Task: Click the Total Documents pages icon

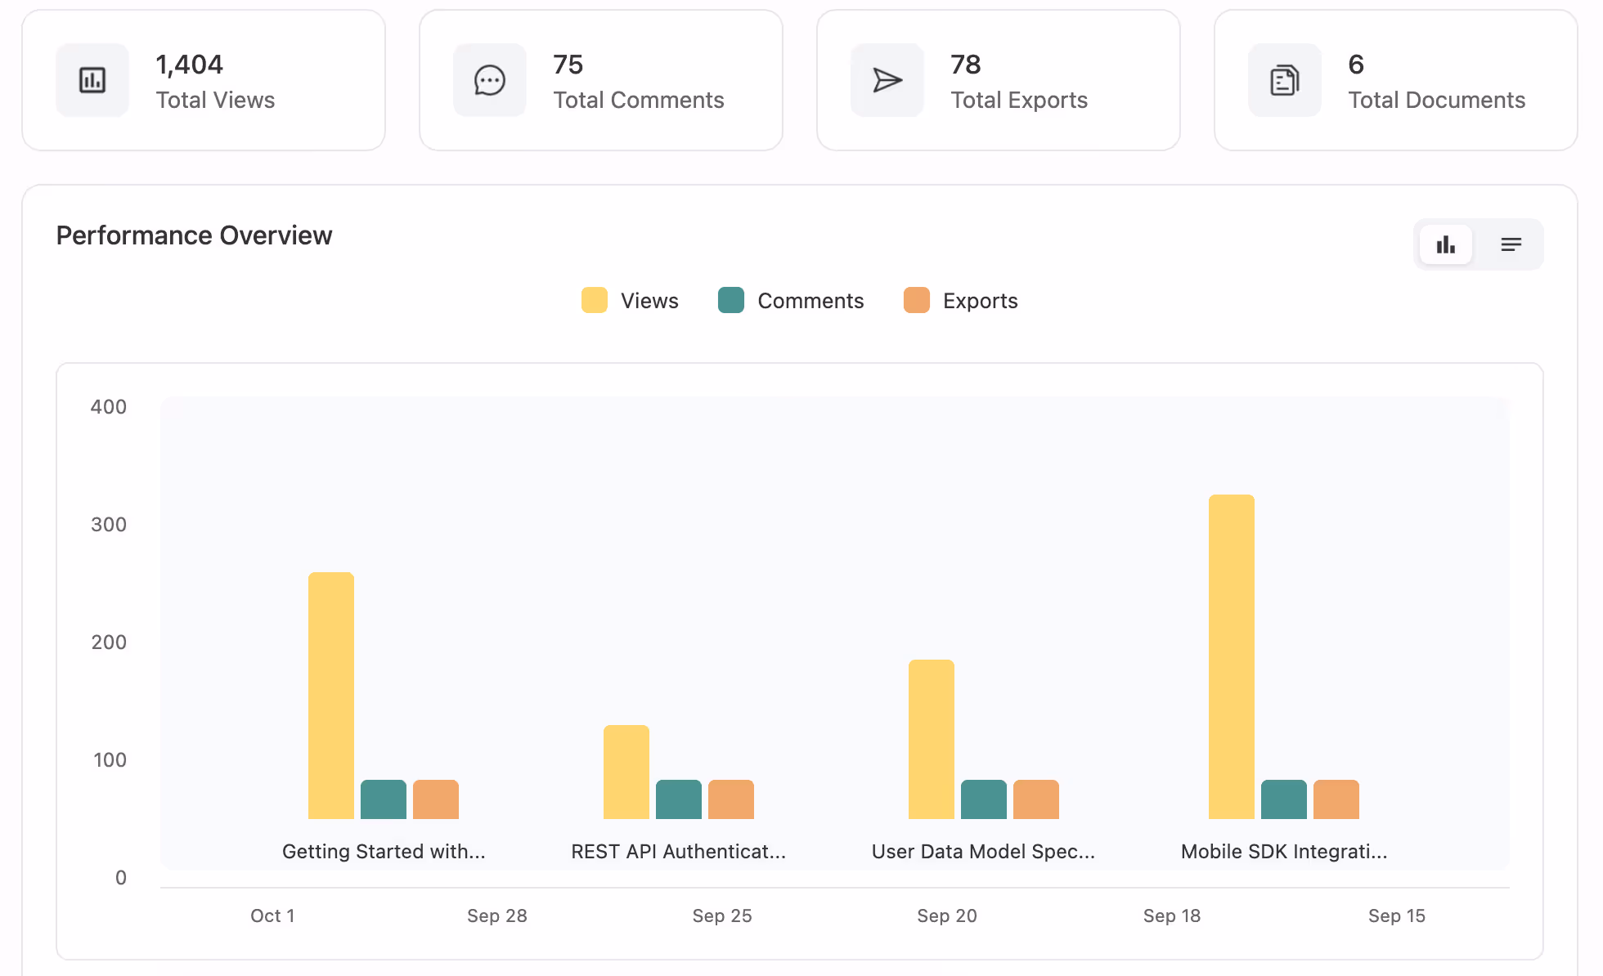Action: (x=1284, y=79)
